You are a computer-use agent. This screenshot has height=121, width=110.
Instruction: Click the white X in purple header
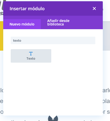tap(94, 8)
